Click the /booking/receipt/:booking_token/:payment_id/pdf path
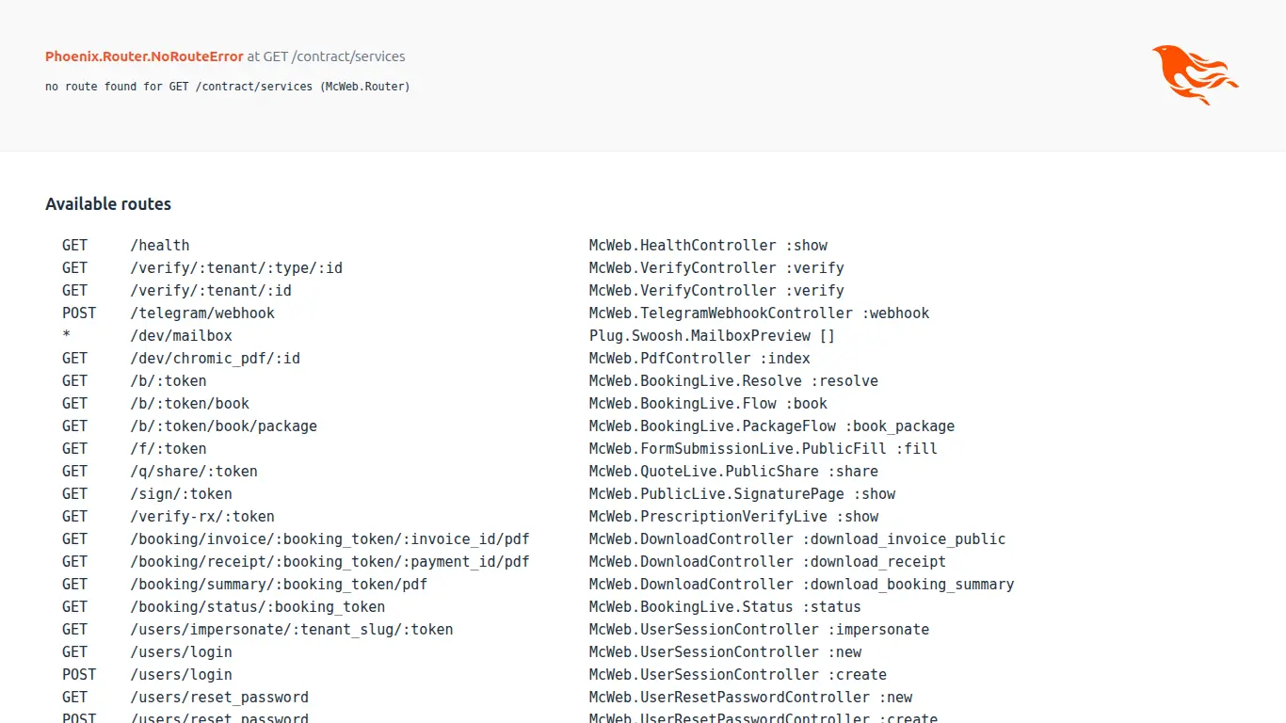Screen dimensions: 1286x723 tap(330, 562)
